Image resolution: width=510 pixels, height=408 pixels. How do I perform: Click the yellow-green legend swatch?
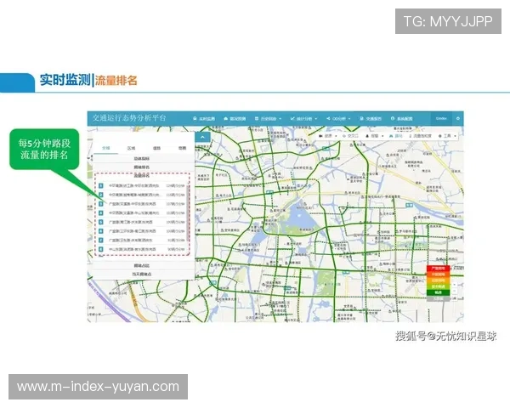(x=438, y=286)
